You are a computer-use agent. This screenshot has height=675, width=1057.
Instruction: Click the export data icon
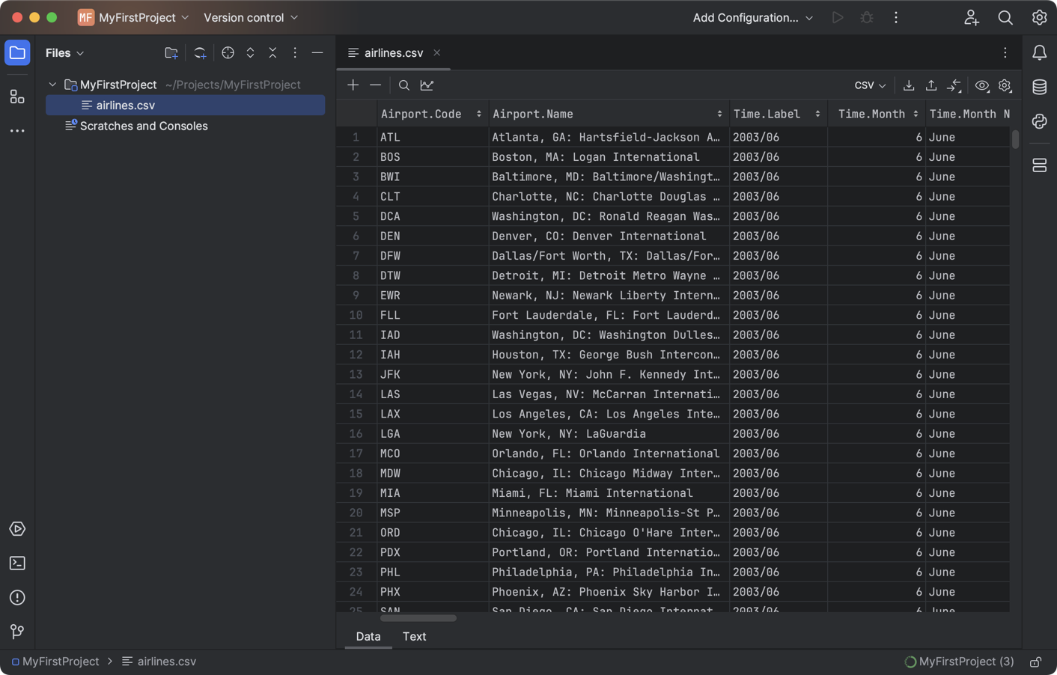click(x=908, y=85)
